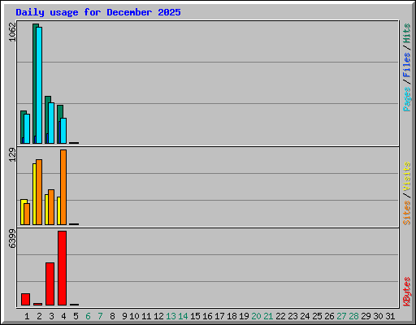Click the green weekend day 20 label
The width and height of the screenshot is (416, 325).
point(256,316)
